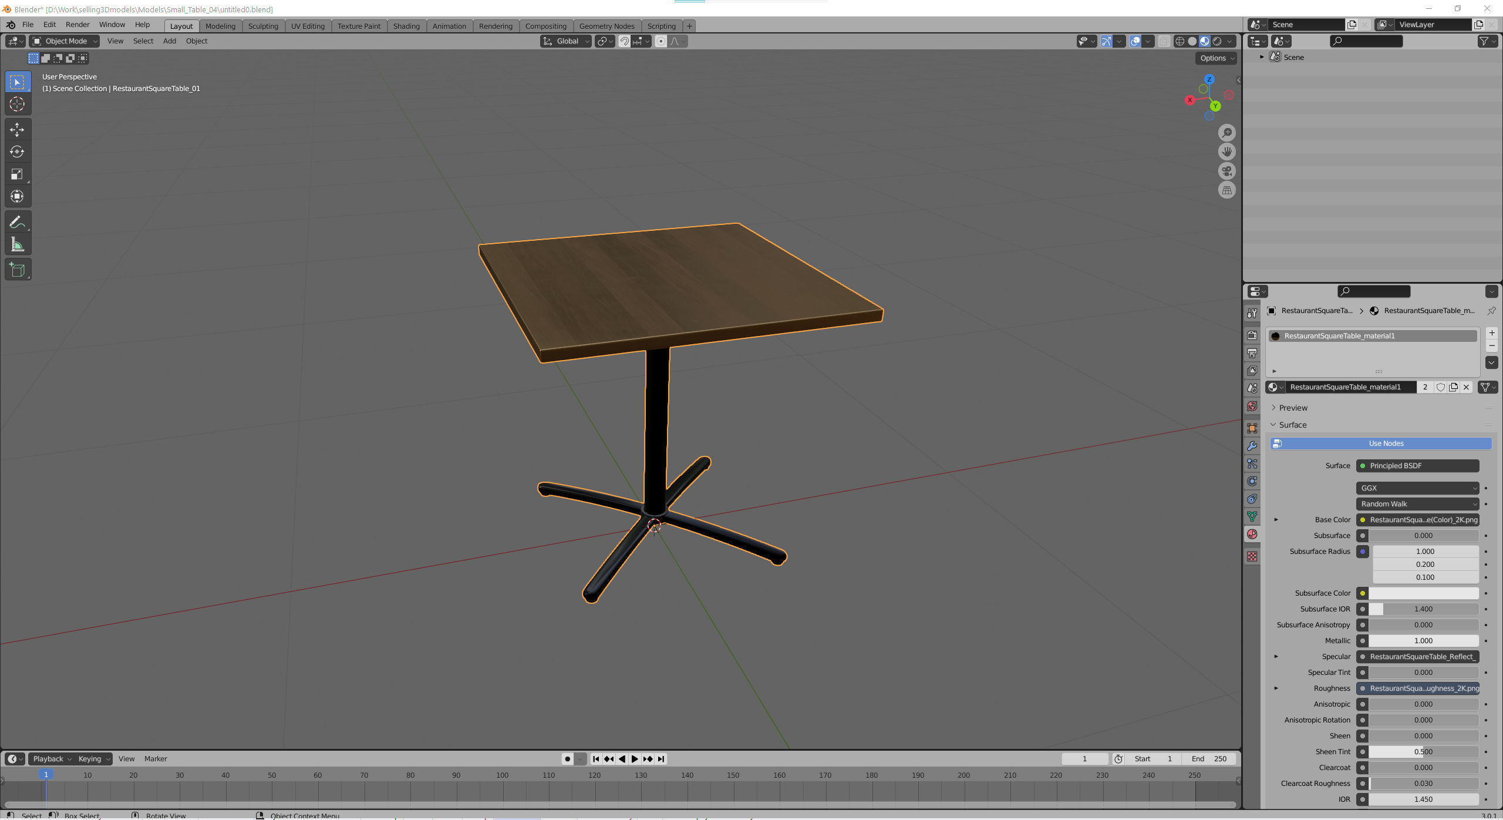Screen dimensions: 1503x820
Task: Activate the Rotate tool
Action: [17, 152]
